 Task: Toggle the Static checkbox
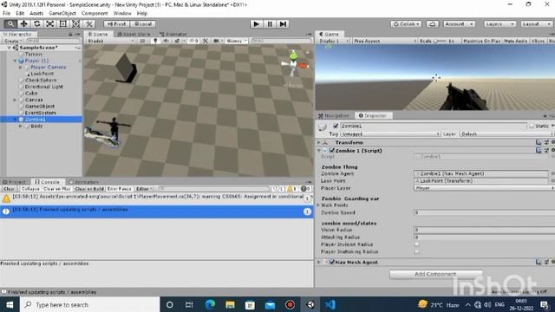(532, 126)
